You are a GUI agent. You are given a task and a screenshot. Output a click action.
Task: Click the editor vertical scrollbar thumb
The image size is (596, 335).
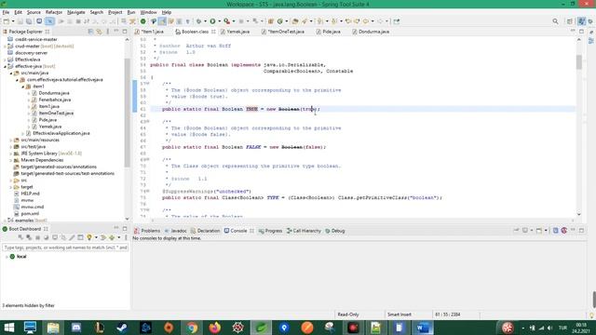pyautogui.click(x=579, y=62)
